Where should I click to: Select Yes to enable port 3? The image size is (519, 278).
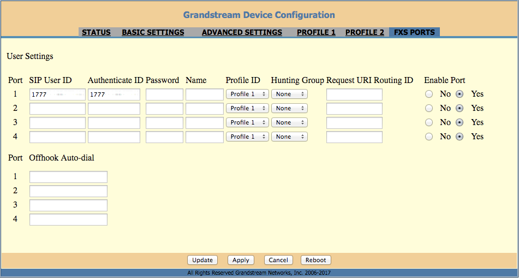(x=460, y=122)
